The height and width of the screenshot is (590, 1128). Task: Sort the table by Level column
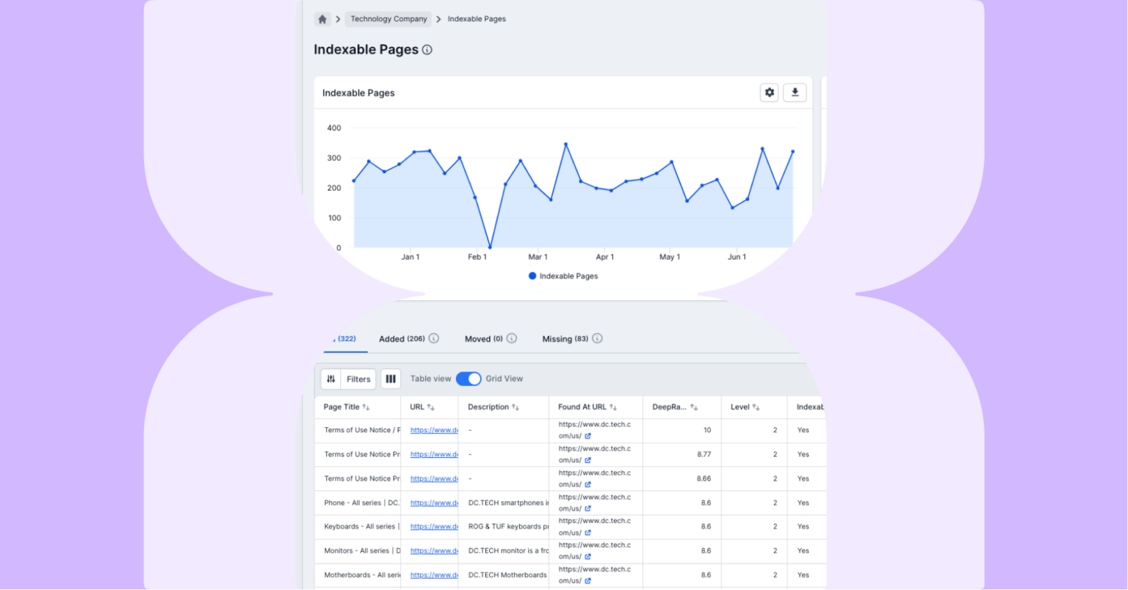click(x=755, y=407)
